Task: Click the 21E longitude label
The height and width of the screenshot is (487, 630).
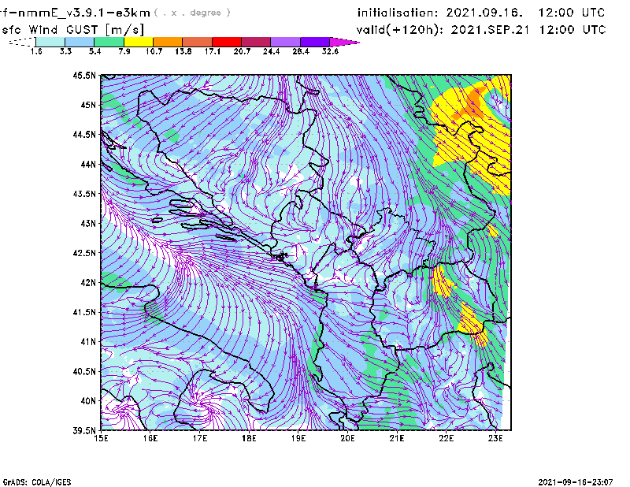Action: tap(397, 438)
